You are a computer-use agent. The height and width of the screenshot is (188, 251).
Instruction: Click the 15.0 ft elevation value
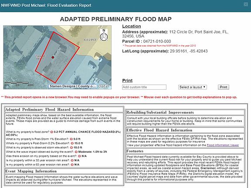[78, 144]
